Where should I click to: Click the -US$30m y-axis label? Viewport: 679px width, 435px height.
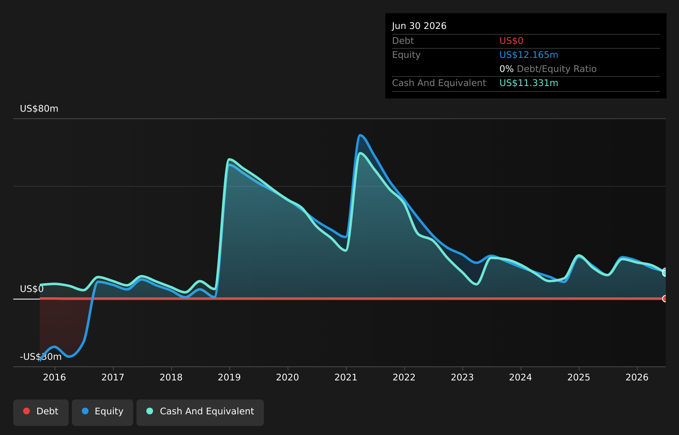(x=41, y=357)
